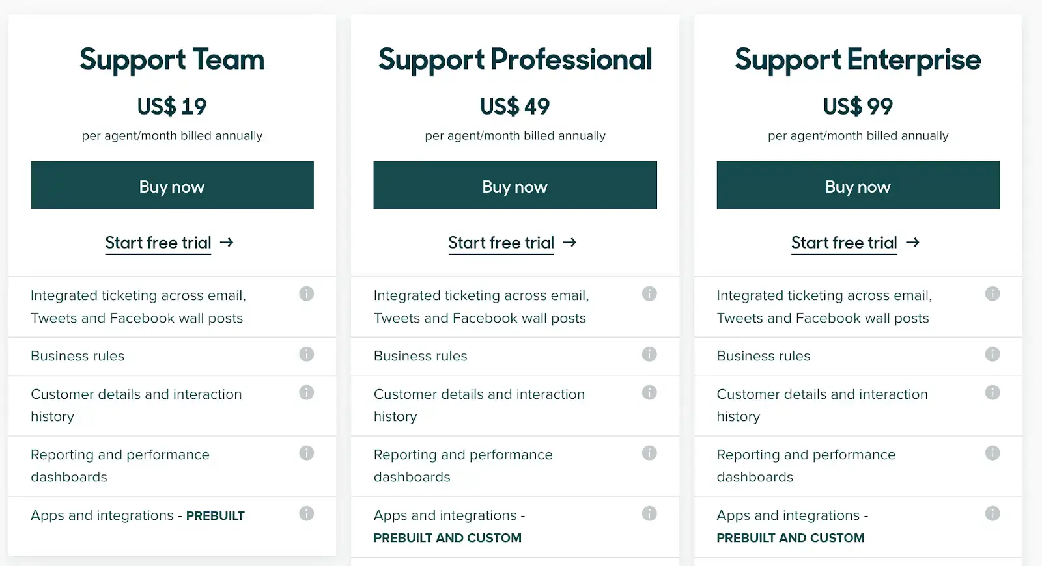Click info icon for Customer details in Support Team
Screen dimensions: 1042x566
click(x=306, y=392)
